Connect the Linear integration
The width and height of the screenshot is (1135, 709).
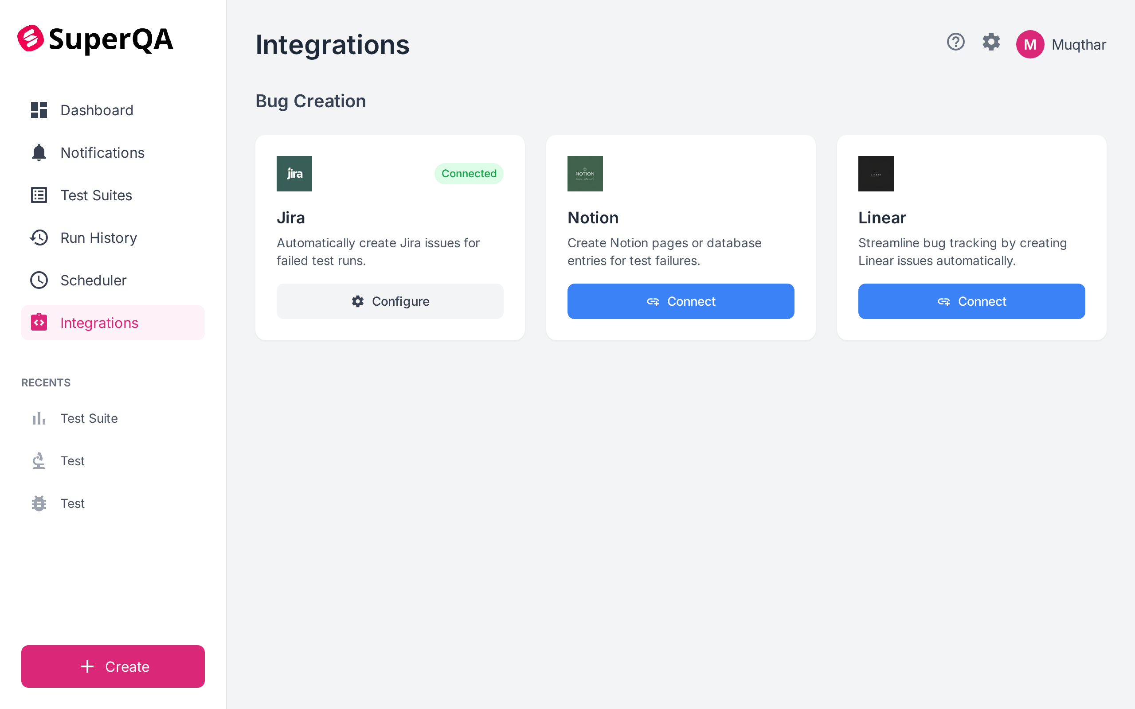(971, 301)
